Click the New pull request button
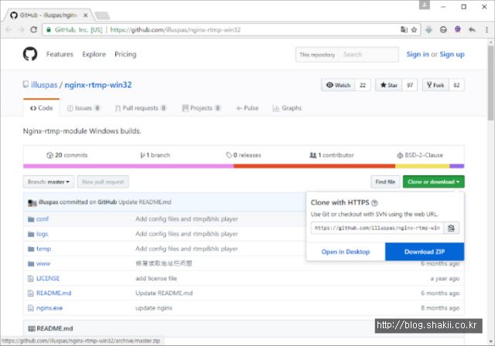 [x=103, y=181]
